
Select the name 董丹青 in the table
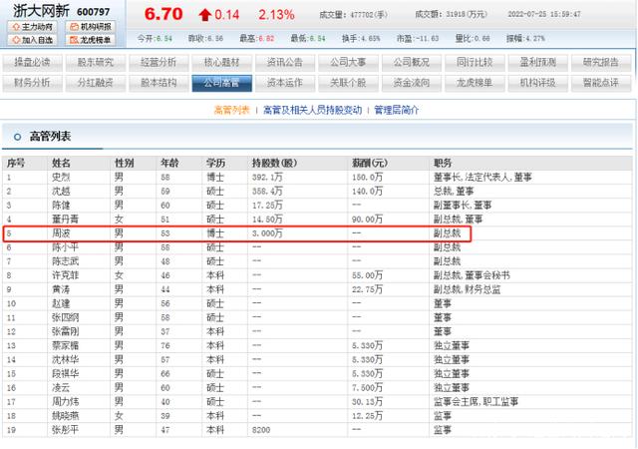tap(65, 220)
